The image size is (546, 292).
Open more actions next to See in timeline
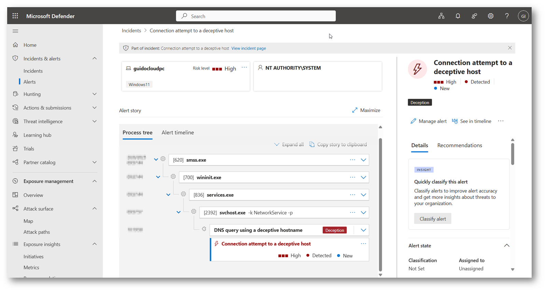point(501,121)
